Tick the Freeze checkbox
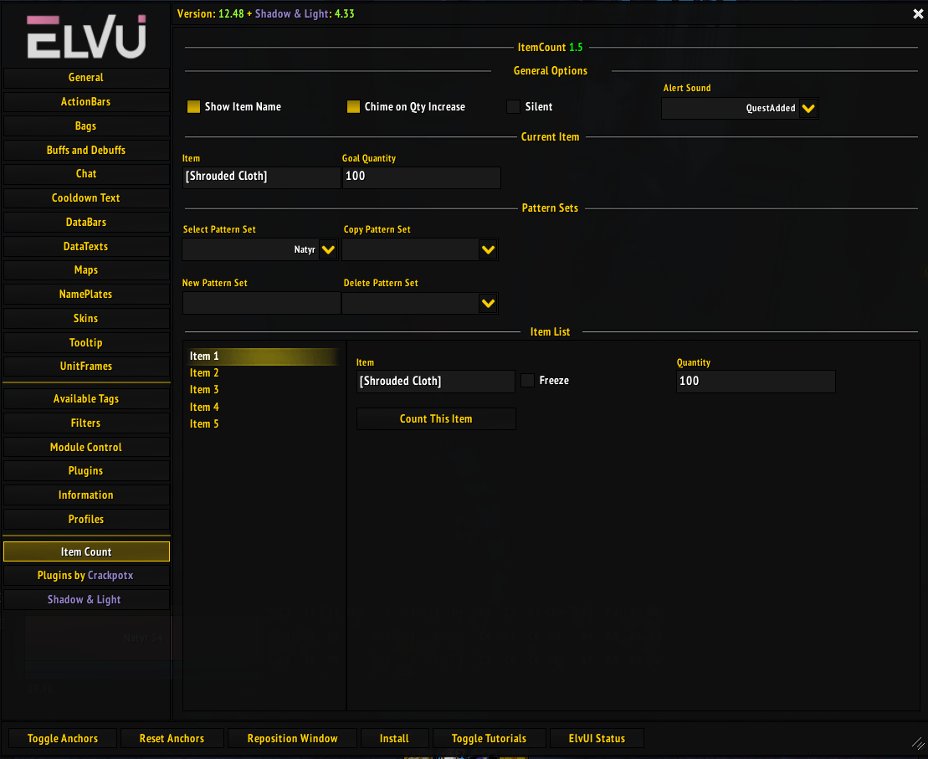The image size is (928, 759). point(527,381)
